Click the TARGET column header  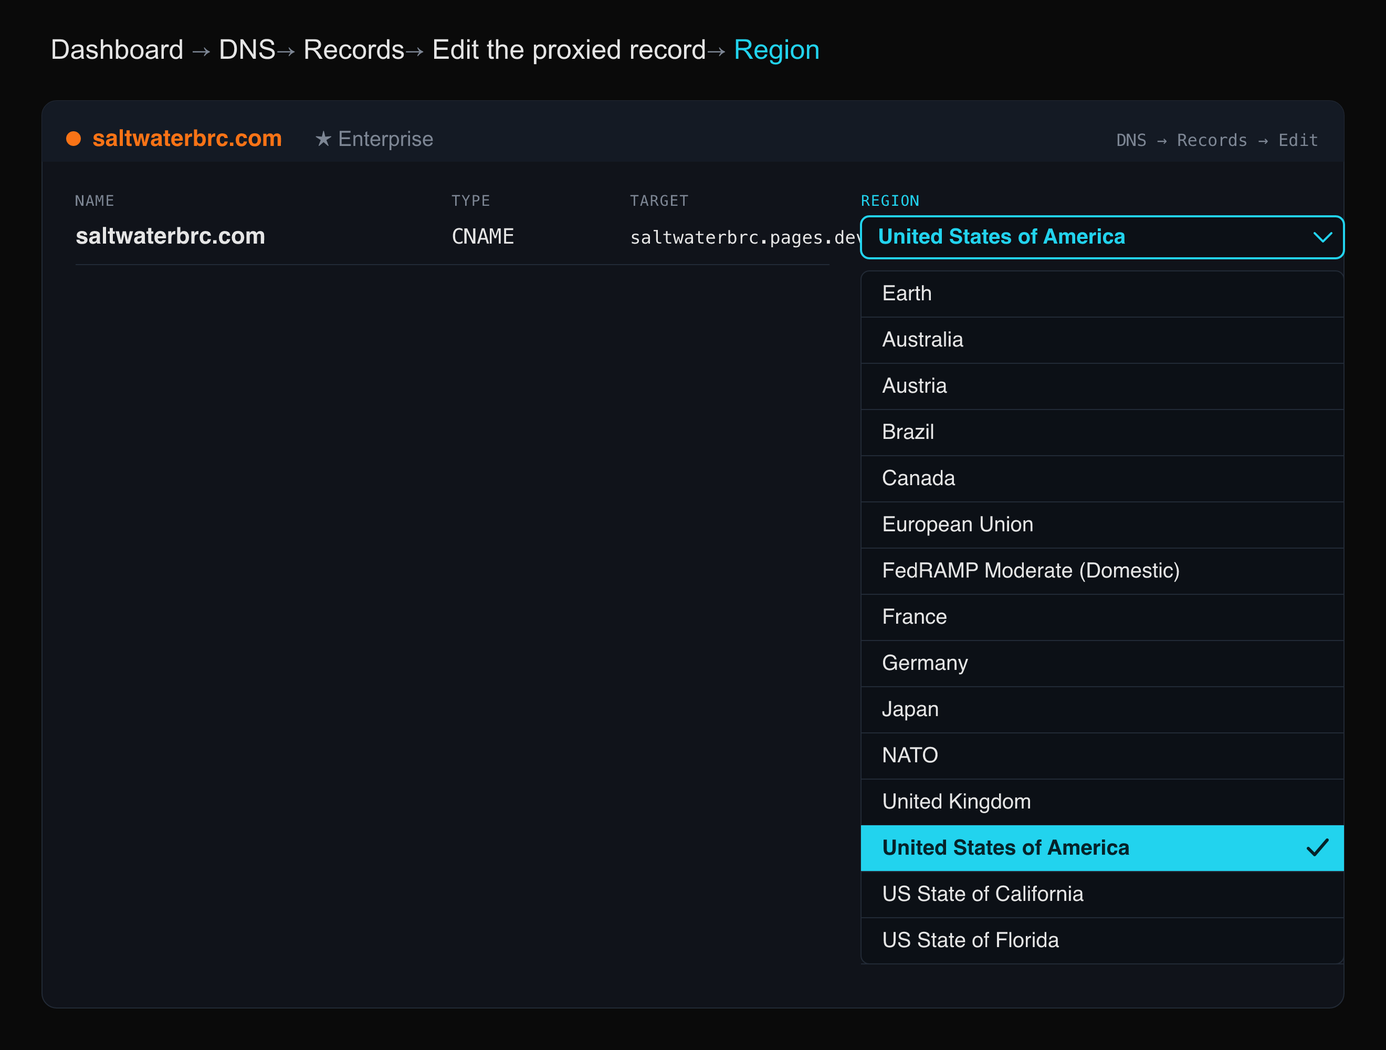coord(658,201)
